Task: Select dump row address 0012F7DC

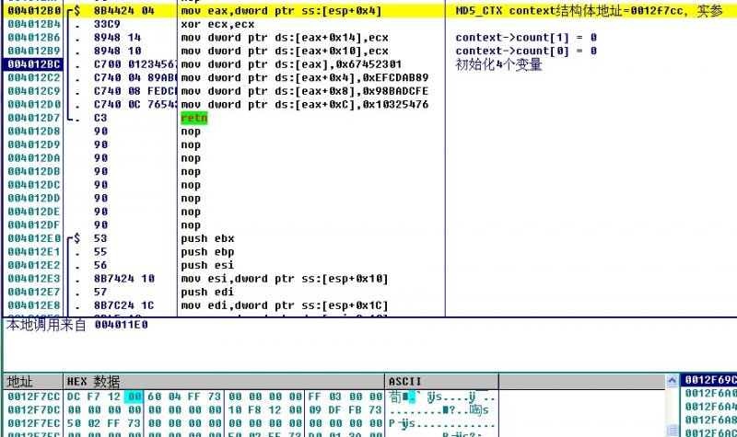Action: click(x=34, y=410)
